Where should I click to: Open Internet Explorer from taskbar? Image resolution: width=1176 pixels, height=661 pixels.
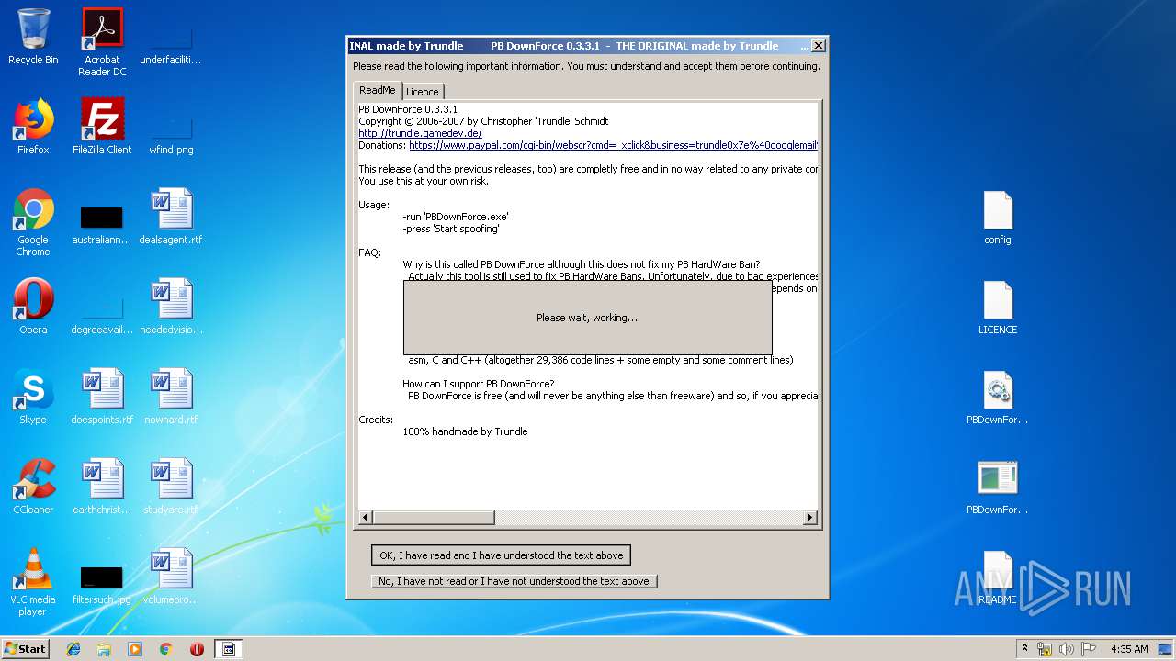pyautogui.click(x=73, y=649)
